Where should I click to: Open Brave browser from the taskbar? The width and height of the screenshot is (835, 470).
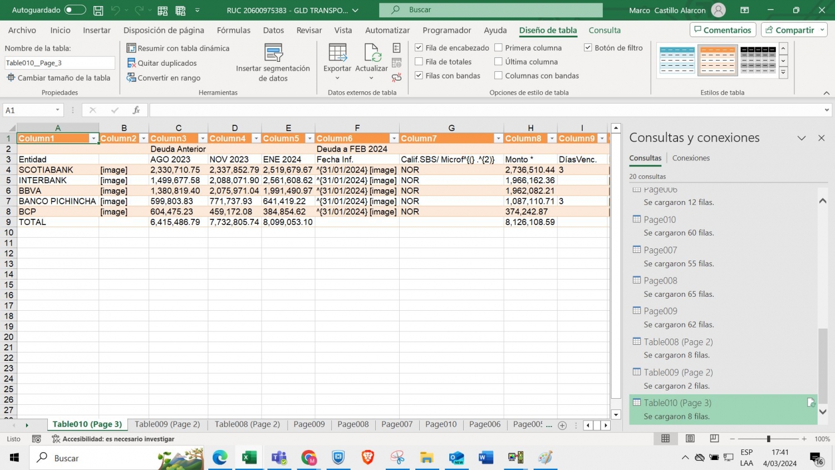click(368, 458)
